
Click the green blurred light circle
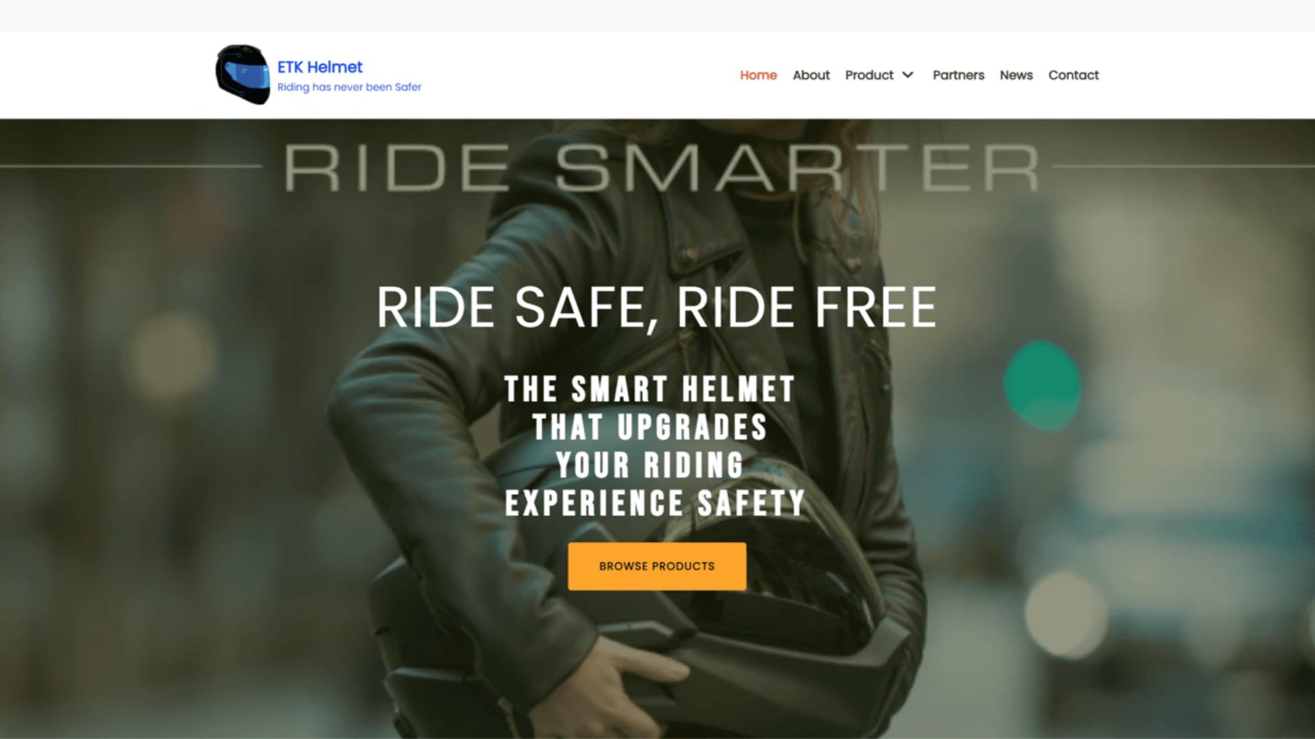pyautogui.click(x=1042, y=385)
